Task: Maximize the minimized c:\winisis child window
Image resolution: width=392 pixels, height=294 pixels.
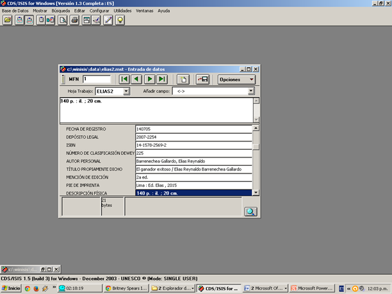Action: click(x=49, y=269)
